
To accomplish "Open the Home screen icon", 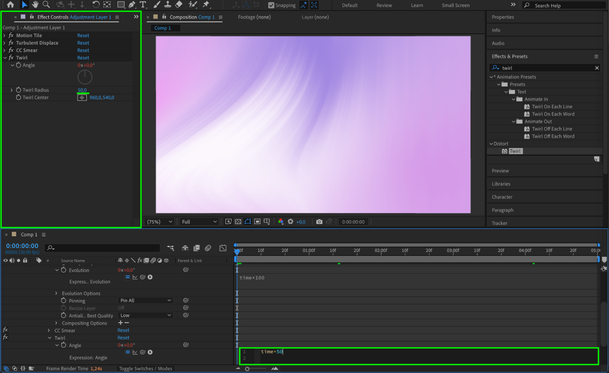I will tap(10, 5).
